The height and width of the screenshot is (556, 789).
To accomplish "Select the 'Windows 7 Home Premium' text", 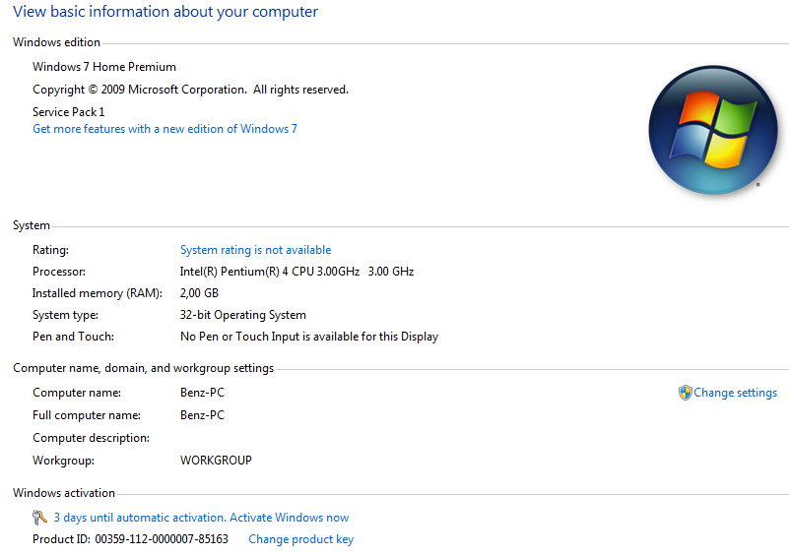I will [x=104, y=67].
